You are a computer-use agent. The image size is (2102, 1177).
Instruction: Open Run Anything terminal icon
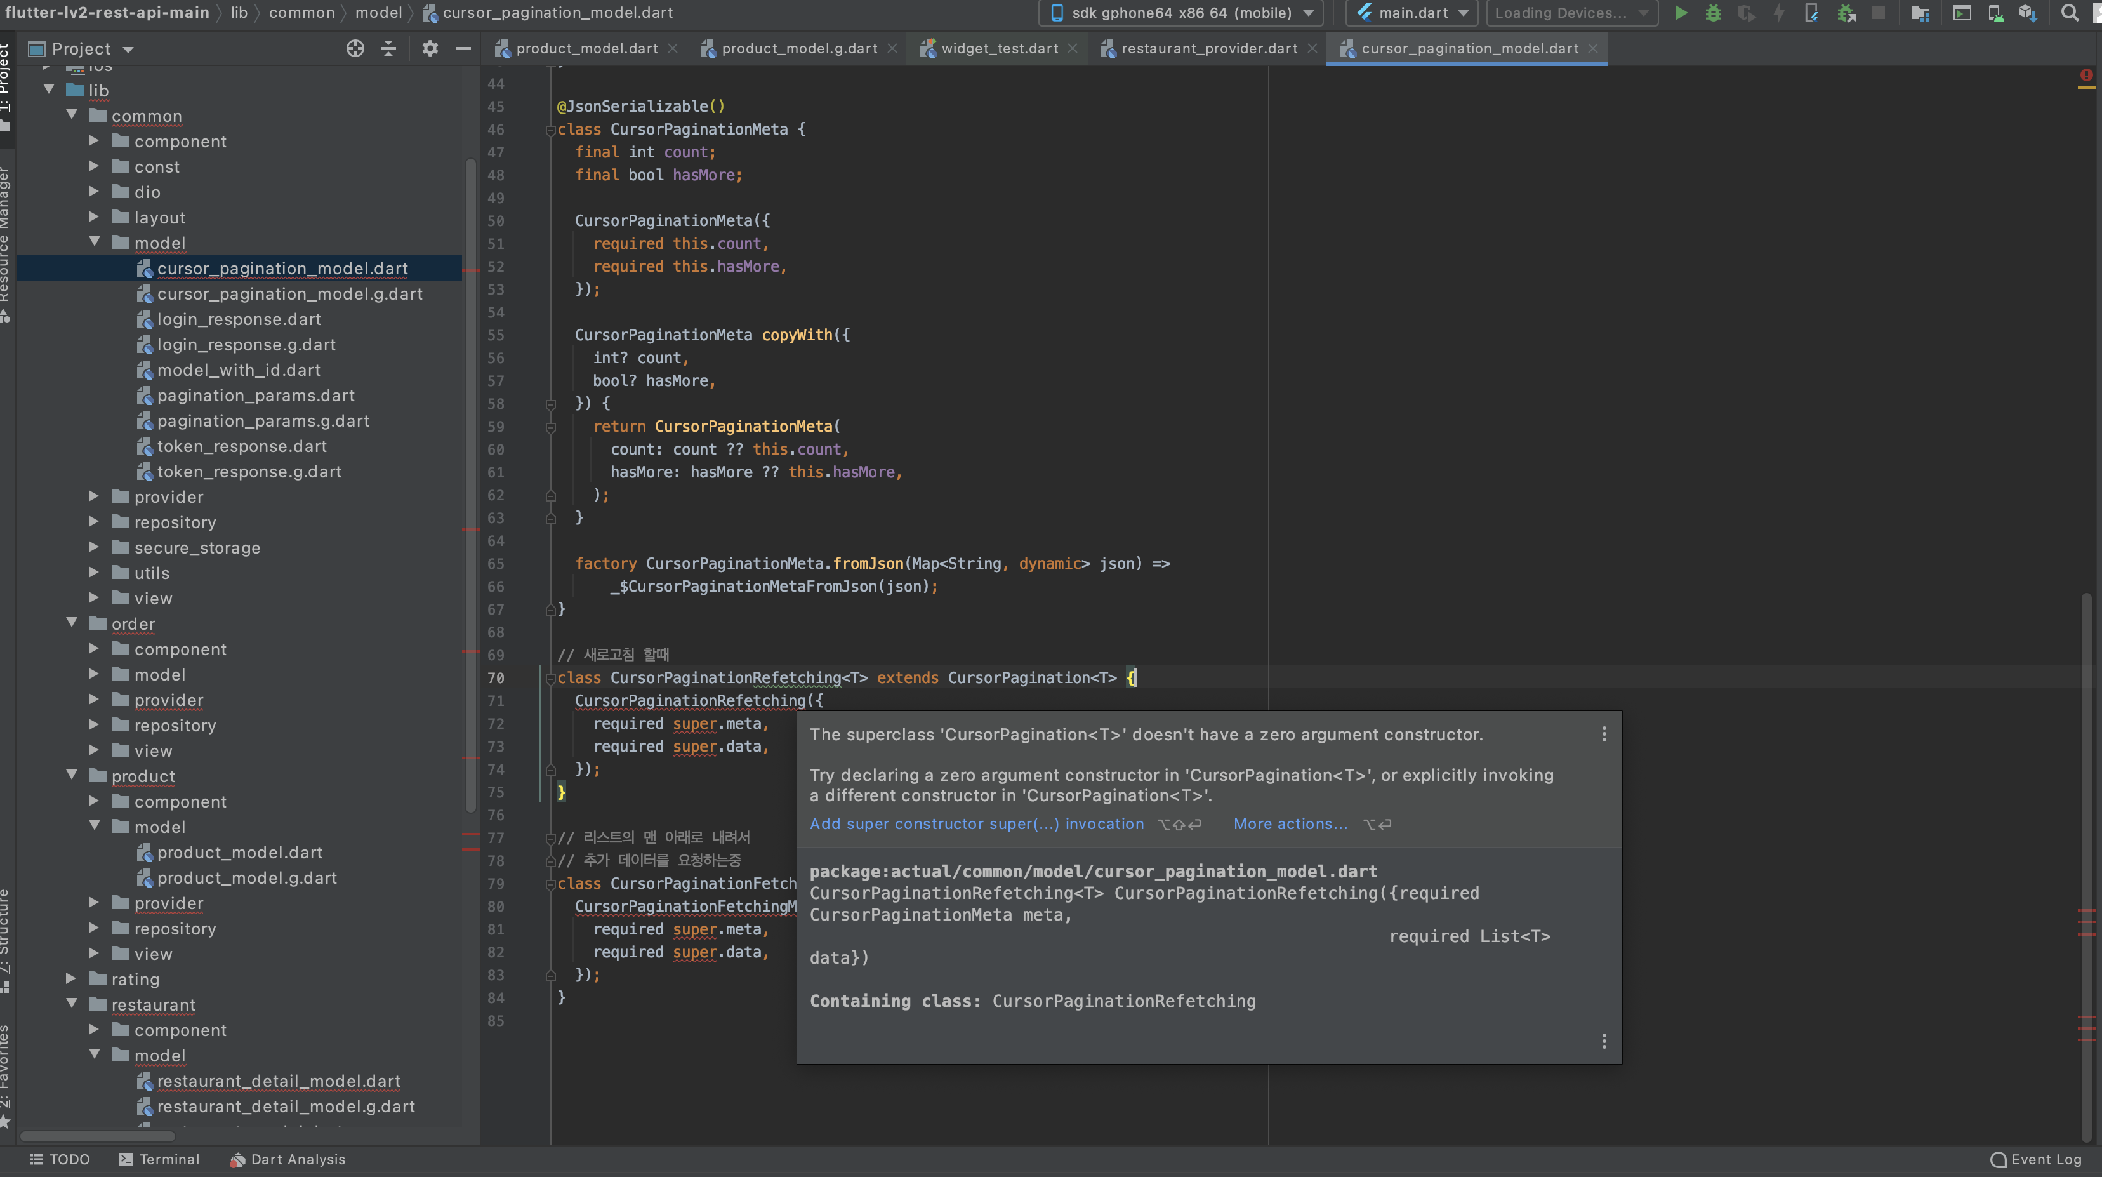tap(1962, 12)
